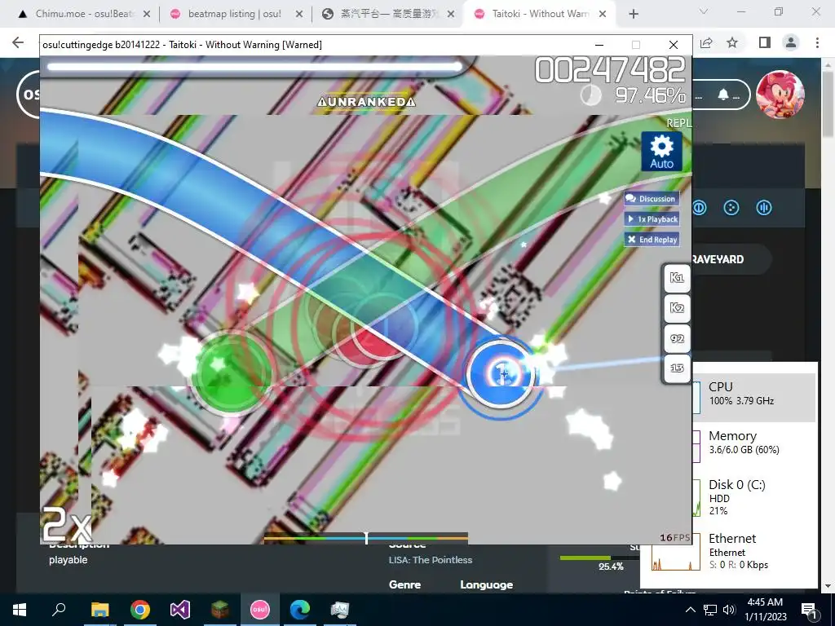
Task: Click the K1 key counter
Action: click(x=676, y=277)
